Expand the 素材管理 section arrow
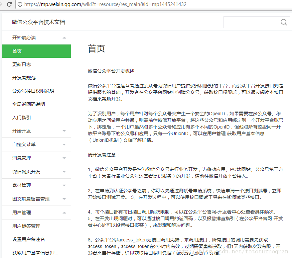This screenshot has height=258, width=292. point(64,185)
